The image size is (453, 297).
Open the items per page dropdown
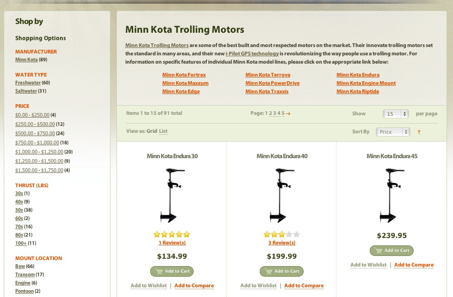(396, 114)
